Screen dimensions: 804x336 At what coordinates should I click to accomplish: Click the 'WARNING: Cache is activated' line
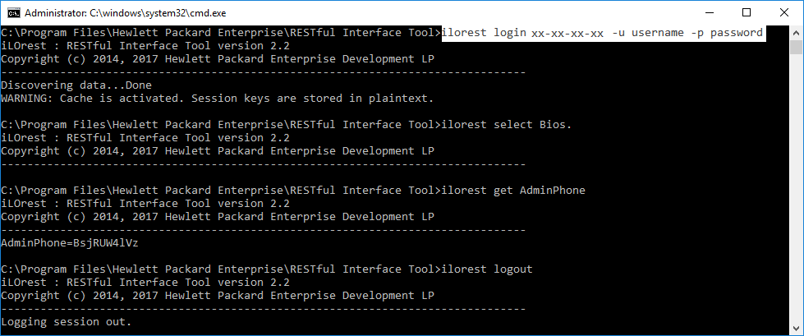(218, 98)
